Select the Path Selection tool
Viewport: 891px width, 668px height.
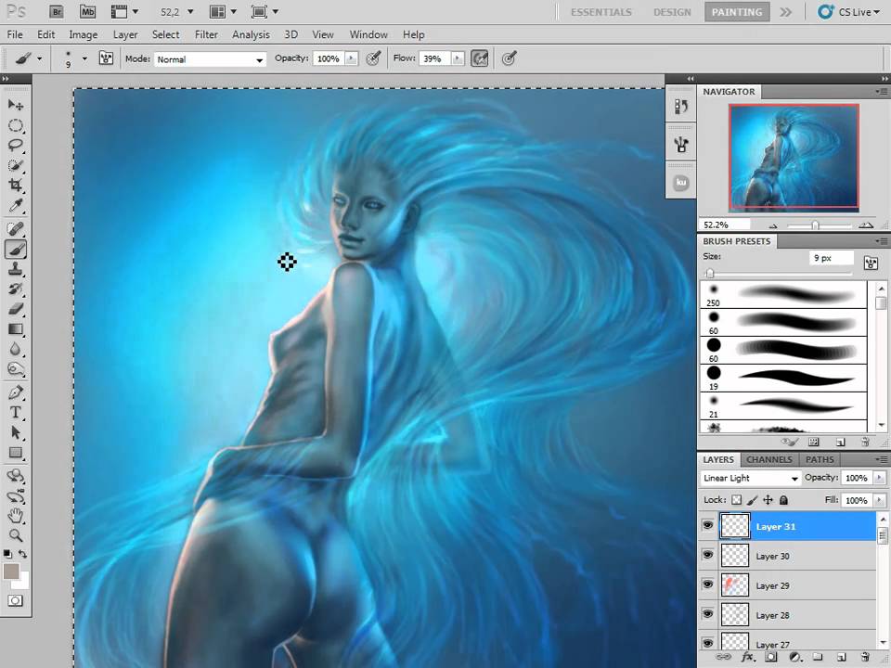pyautogui.click(x=16, y=433)
